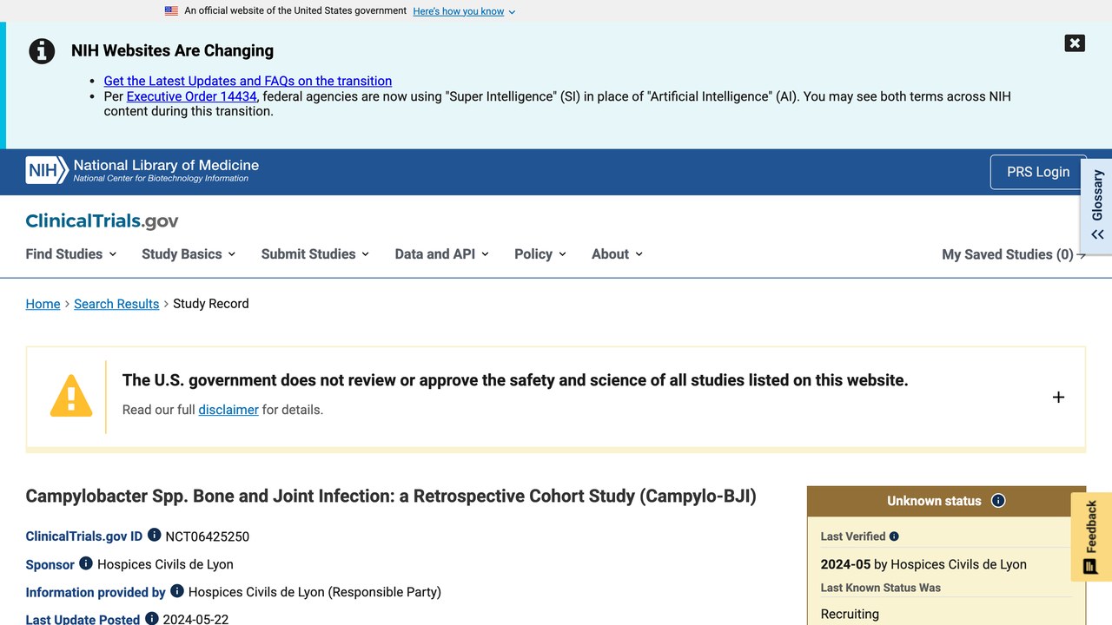1112x625 pixels.
Task: Click the yellow warning triangle icon
Action: coord(71,396)
